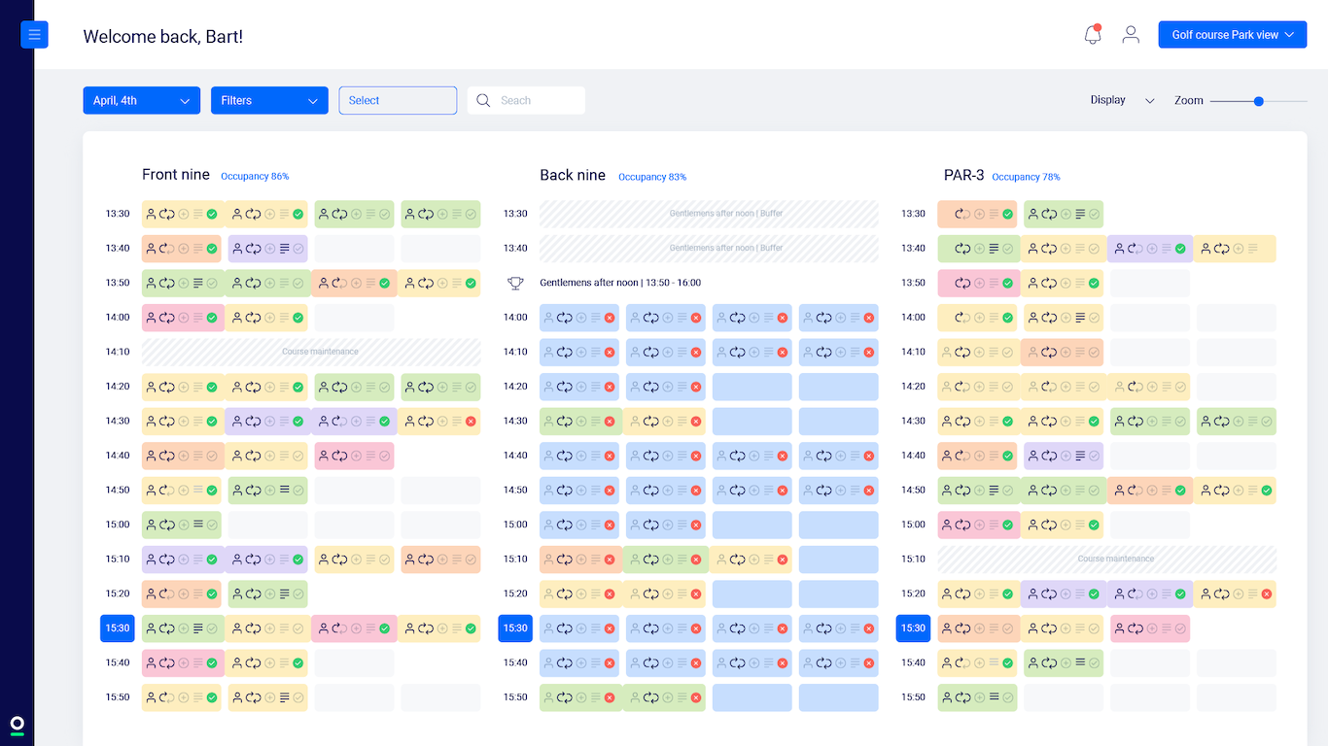
Task: Click the Select input field
Action: 398,100
